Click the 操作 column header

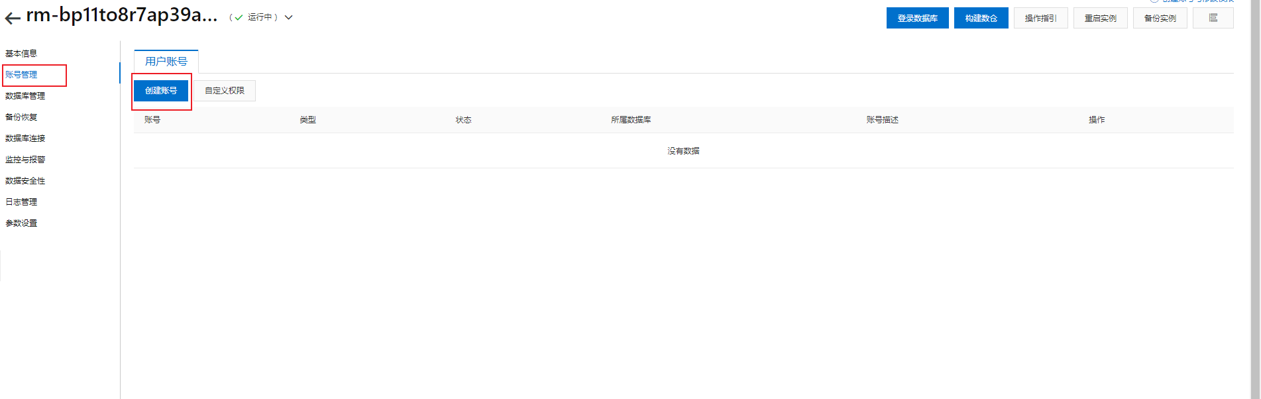pos(1097,120)
